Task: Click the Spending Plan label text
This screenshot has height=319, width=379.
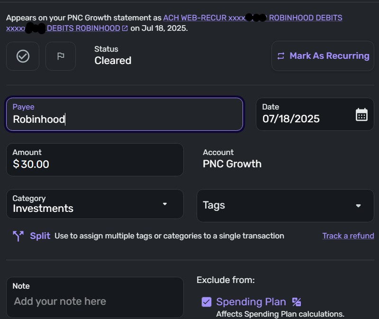Action: pyautogui.click(x=251, y=302)
